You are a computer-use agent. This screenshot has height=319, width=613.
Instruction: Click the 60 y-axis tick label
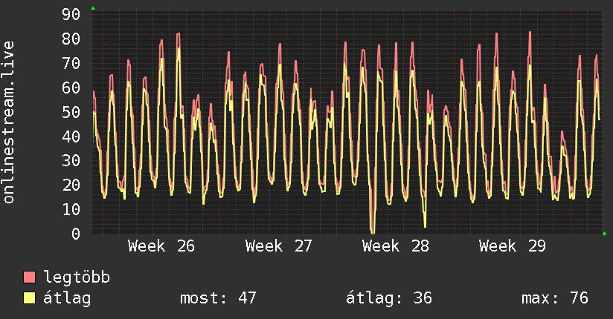tap(71, 88)
